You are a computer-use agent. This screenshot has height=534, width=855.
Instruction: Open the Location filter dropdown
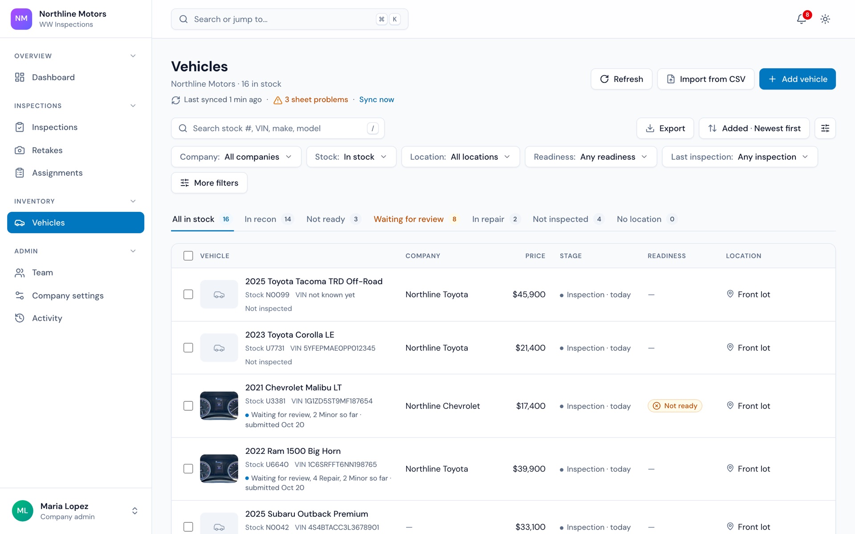click(460, 157)
